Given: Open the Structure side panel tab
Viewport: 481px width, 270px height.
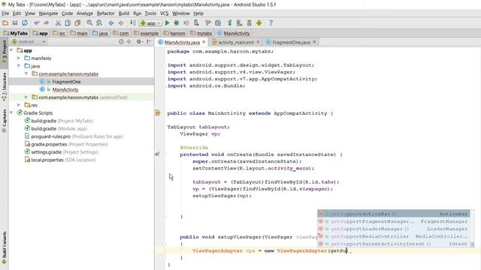Looking at the screenshot, I should (4, 87).
